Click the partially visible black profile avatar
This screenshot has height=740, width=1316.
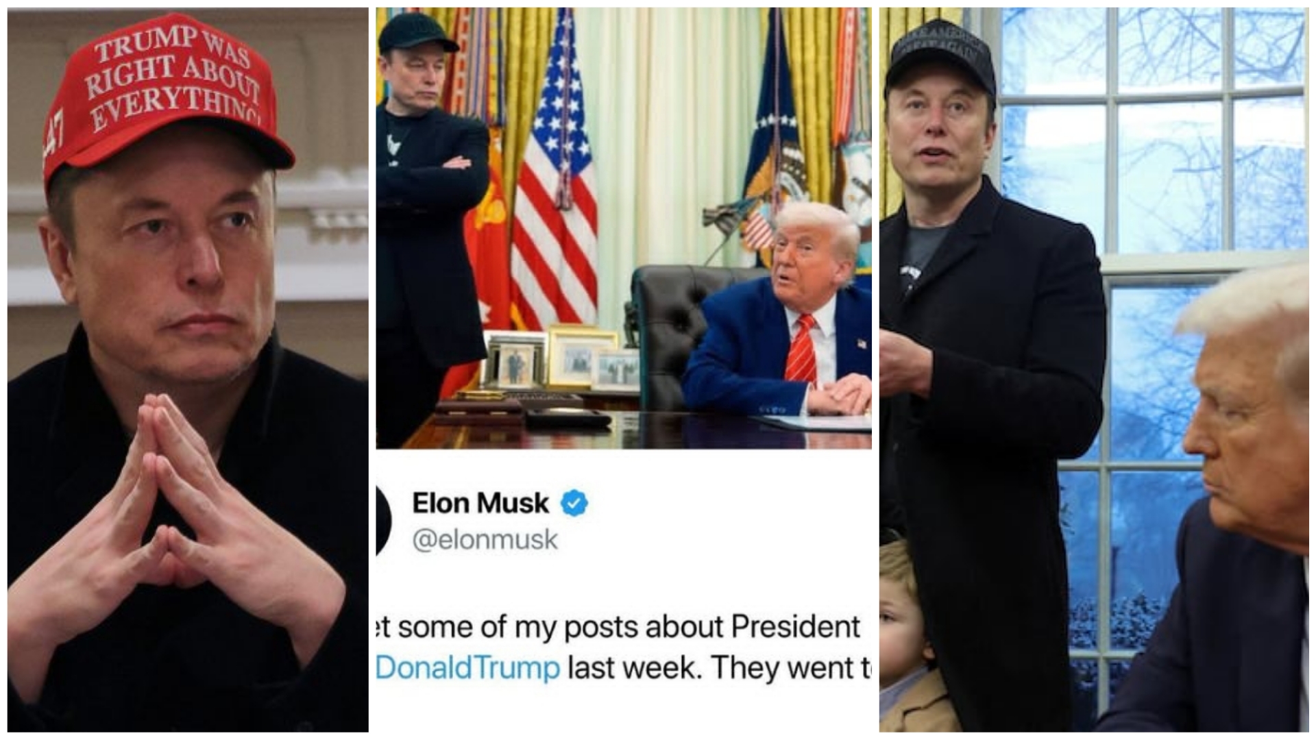pyautogui.click(x=384, y=519)
